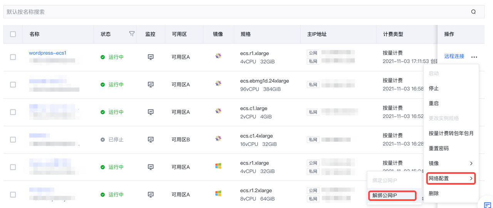Choose 解绑公网IP from the submenu

pyautogui.click(x=392, y=196)
